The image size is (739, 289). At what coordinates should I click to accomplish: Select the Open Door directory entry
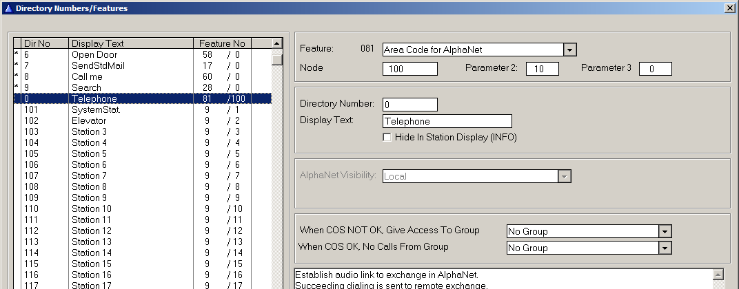(x=94, y=54)
